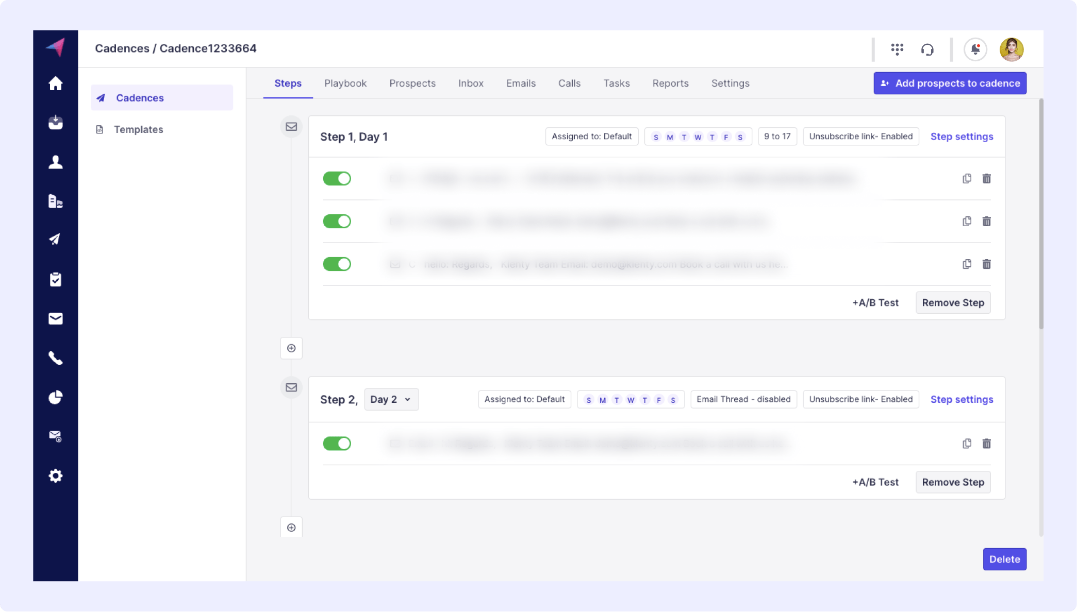1077x612 pixels.
Task: Open Step settings link for Step 1
Action: (962, 137)
